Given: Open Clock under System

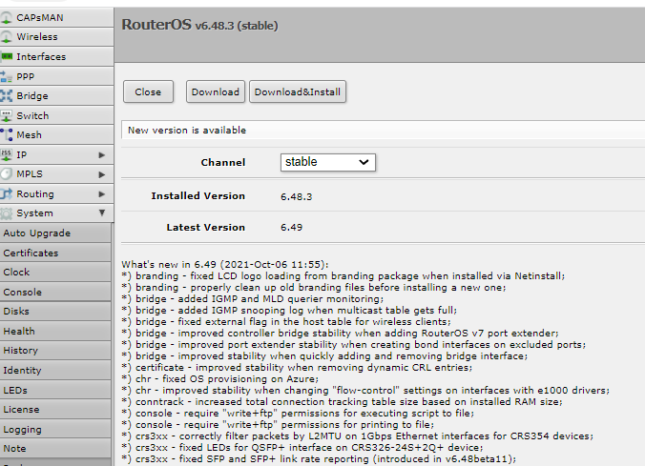Looking at the screenshot, I should click(55, 272).
